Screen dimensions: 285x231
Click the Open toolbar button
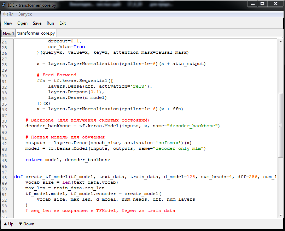pyautogui.click(x=22, y=23)
